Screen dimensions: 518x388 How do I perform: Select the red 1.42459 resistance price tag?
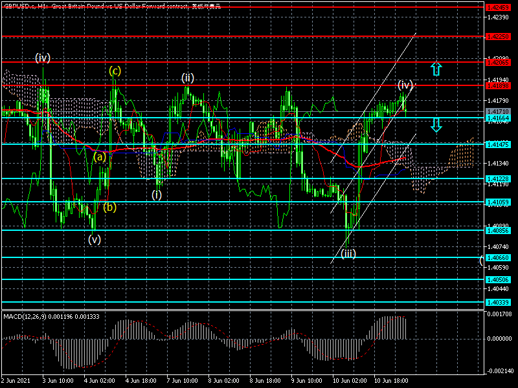coord(498,7)
